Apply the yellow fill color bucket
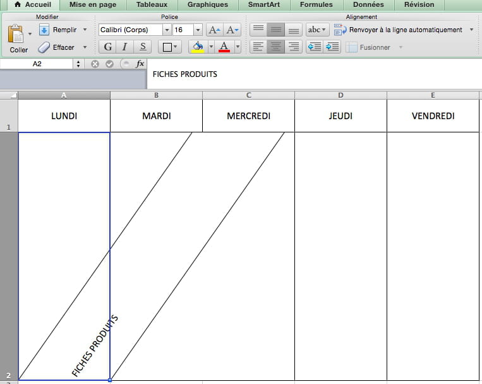 [198, 47]
